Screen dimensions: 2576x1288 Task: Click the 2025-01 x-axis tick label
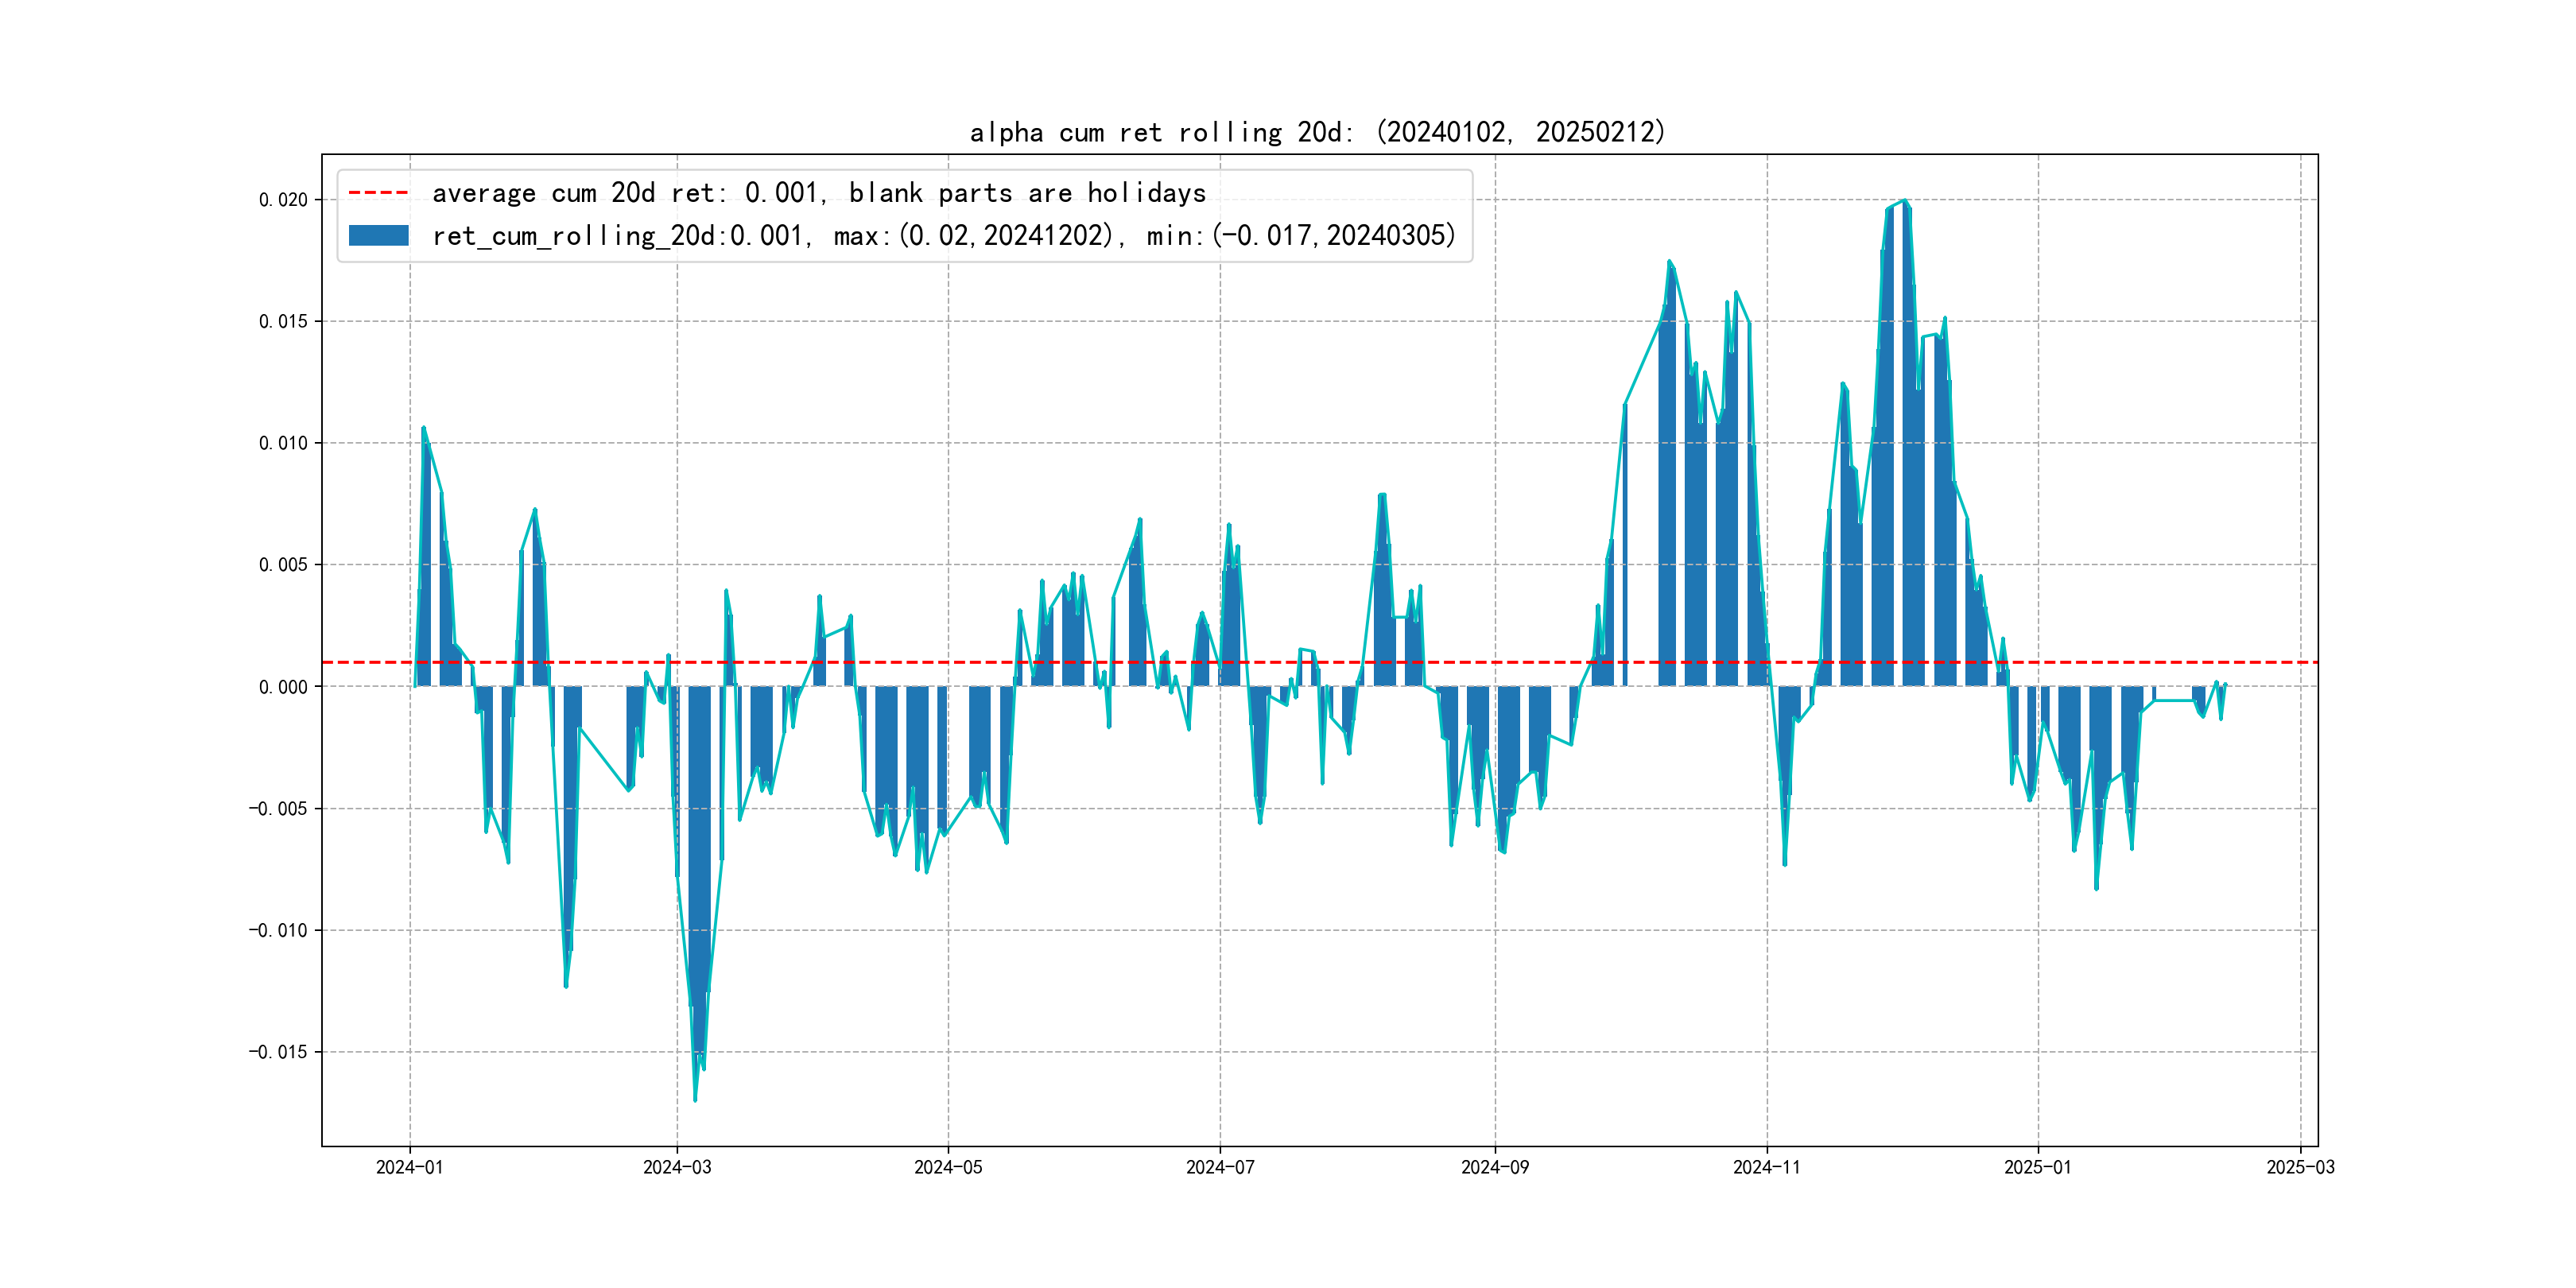pyautogui.click(x=2037, y=1167)
